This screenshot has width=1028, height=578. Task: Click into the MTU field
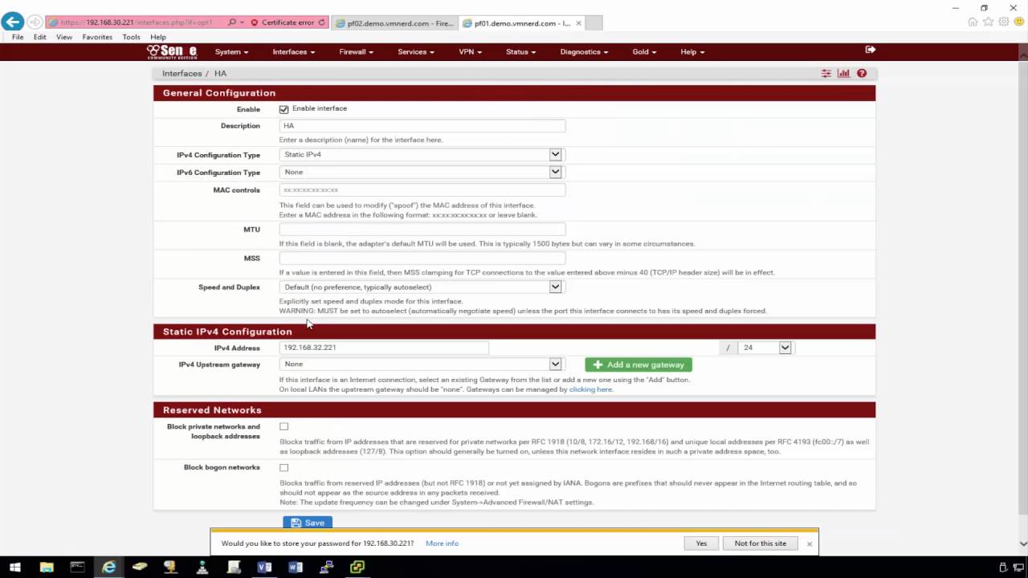(x=422, y=230)
